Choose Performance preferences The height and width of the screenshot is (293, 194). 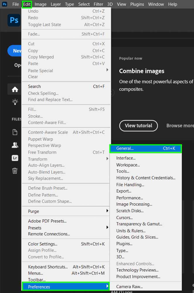[x=146, y=198]
